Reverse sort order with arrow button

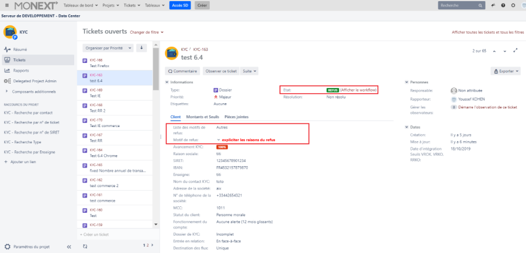click(x=141, y=48)
